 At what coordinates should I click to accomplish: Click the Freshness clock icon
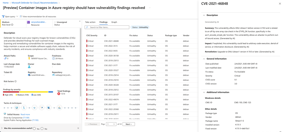coord(53,59)
